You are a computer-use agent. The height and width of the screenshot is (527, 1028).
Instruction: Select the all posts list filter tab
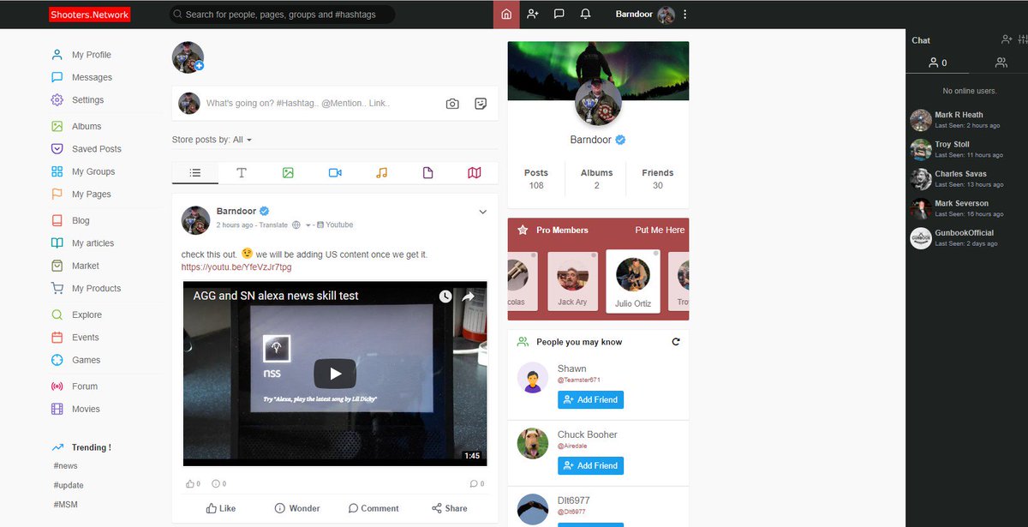[195, 173]
